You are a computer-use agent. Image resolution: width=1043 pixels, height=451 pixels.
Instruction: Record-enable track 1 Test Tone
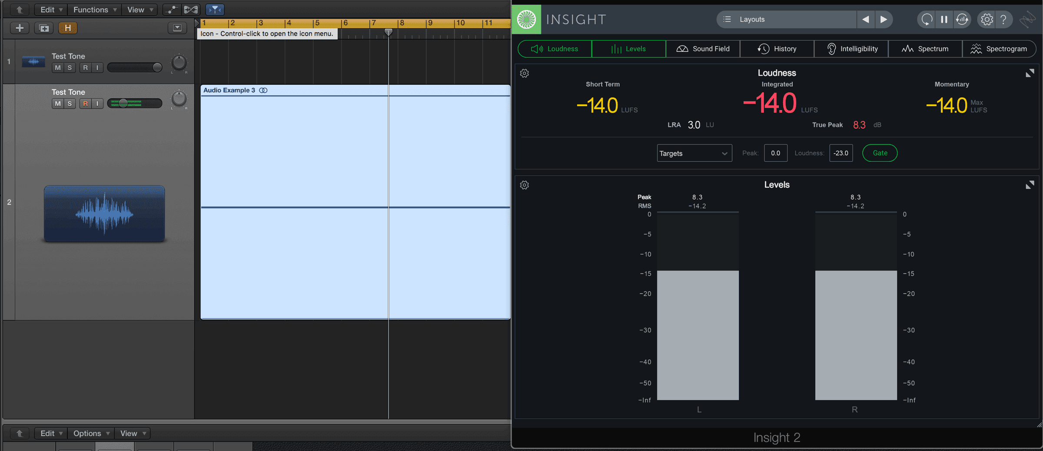[x=85, y=68]
